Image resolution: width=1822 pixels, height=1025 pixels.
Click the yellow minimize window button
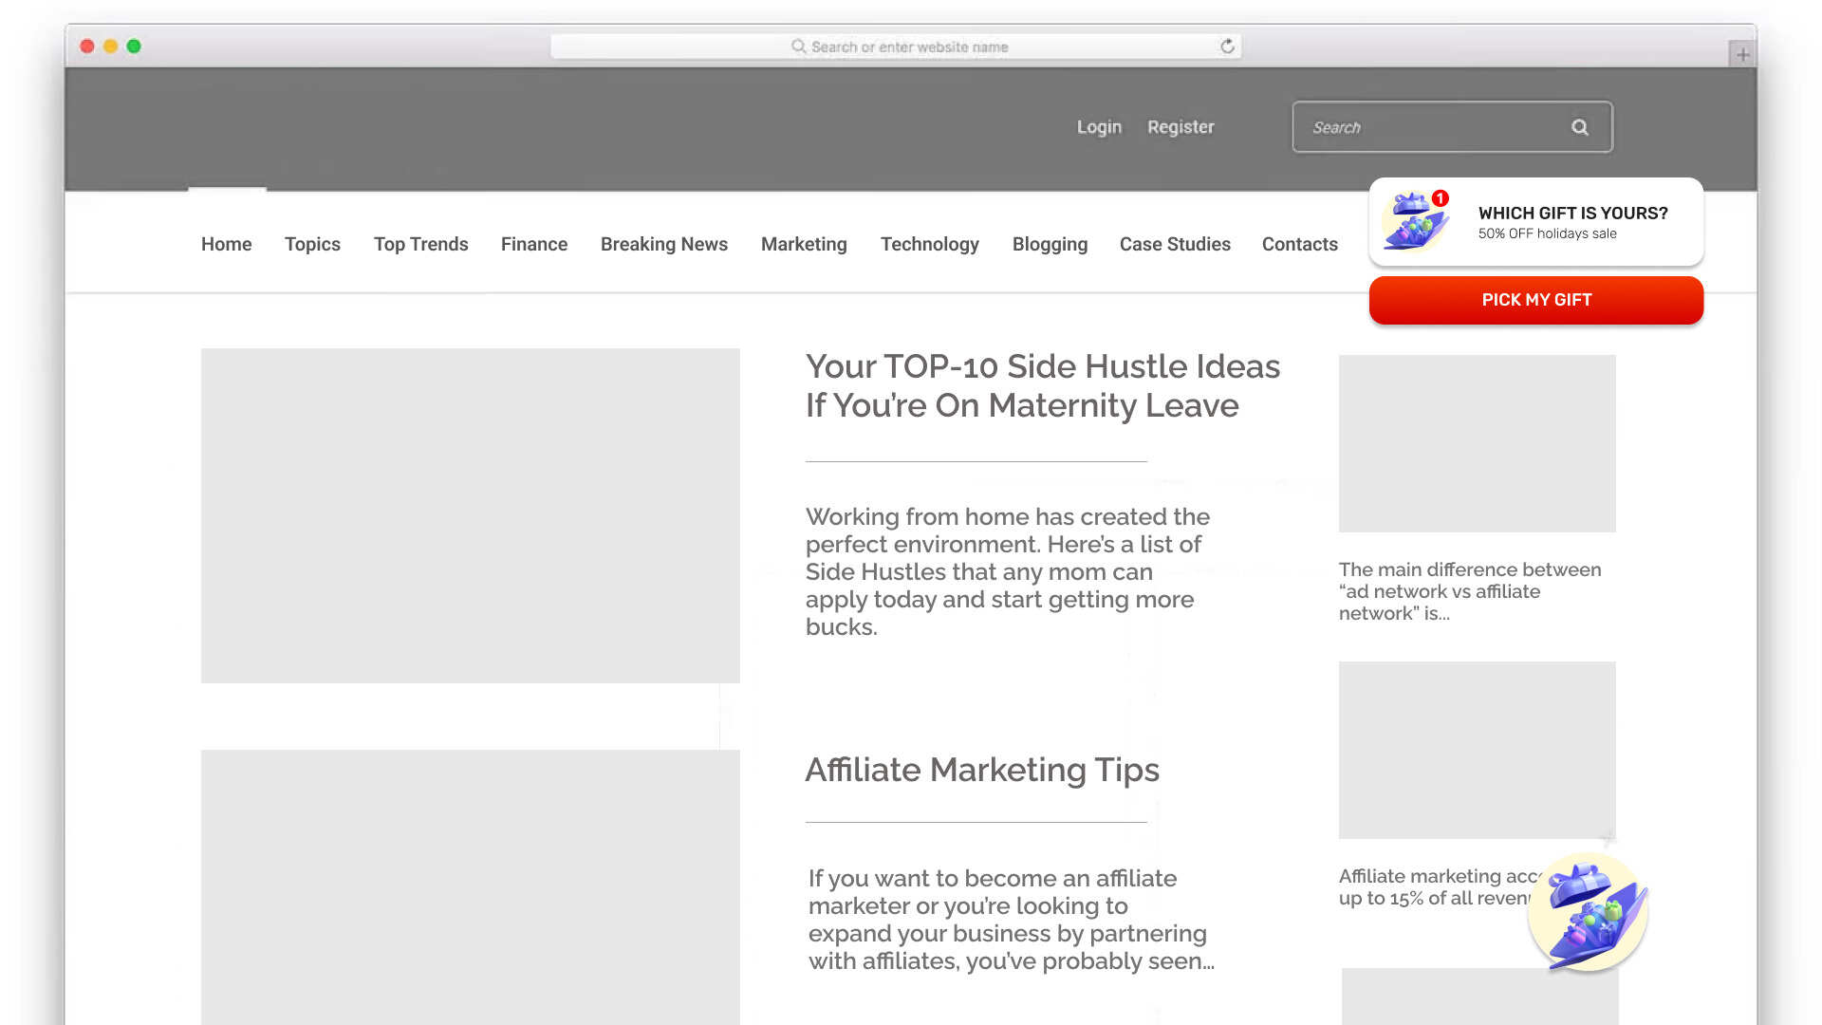pyautogui.click(x=110, y=47)
